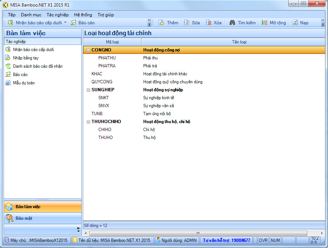The image size is (328, 248).
Task: Click the horizontal scrollbar thumb
Action: [x=198, y=233]
